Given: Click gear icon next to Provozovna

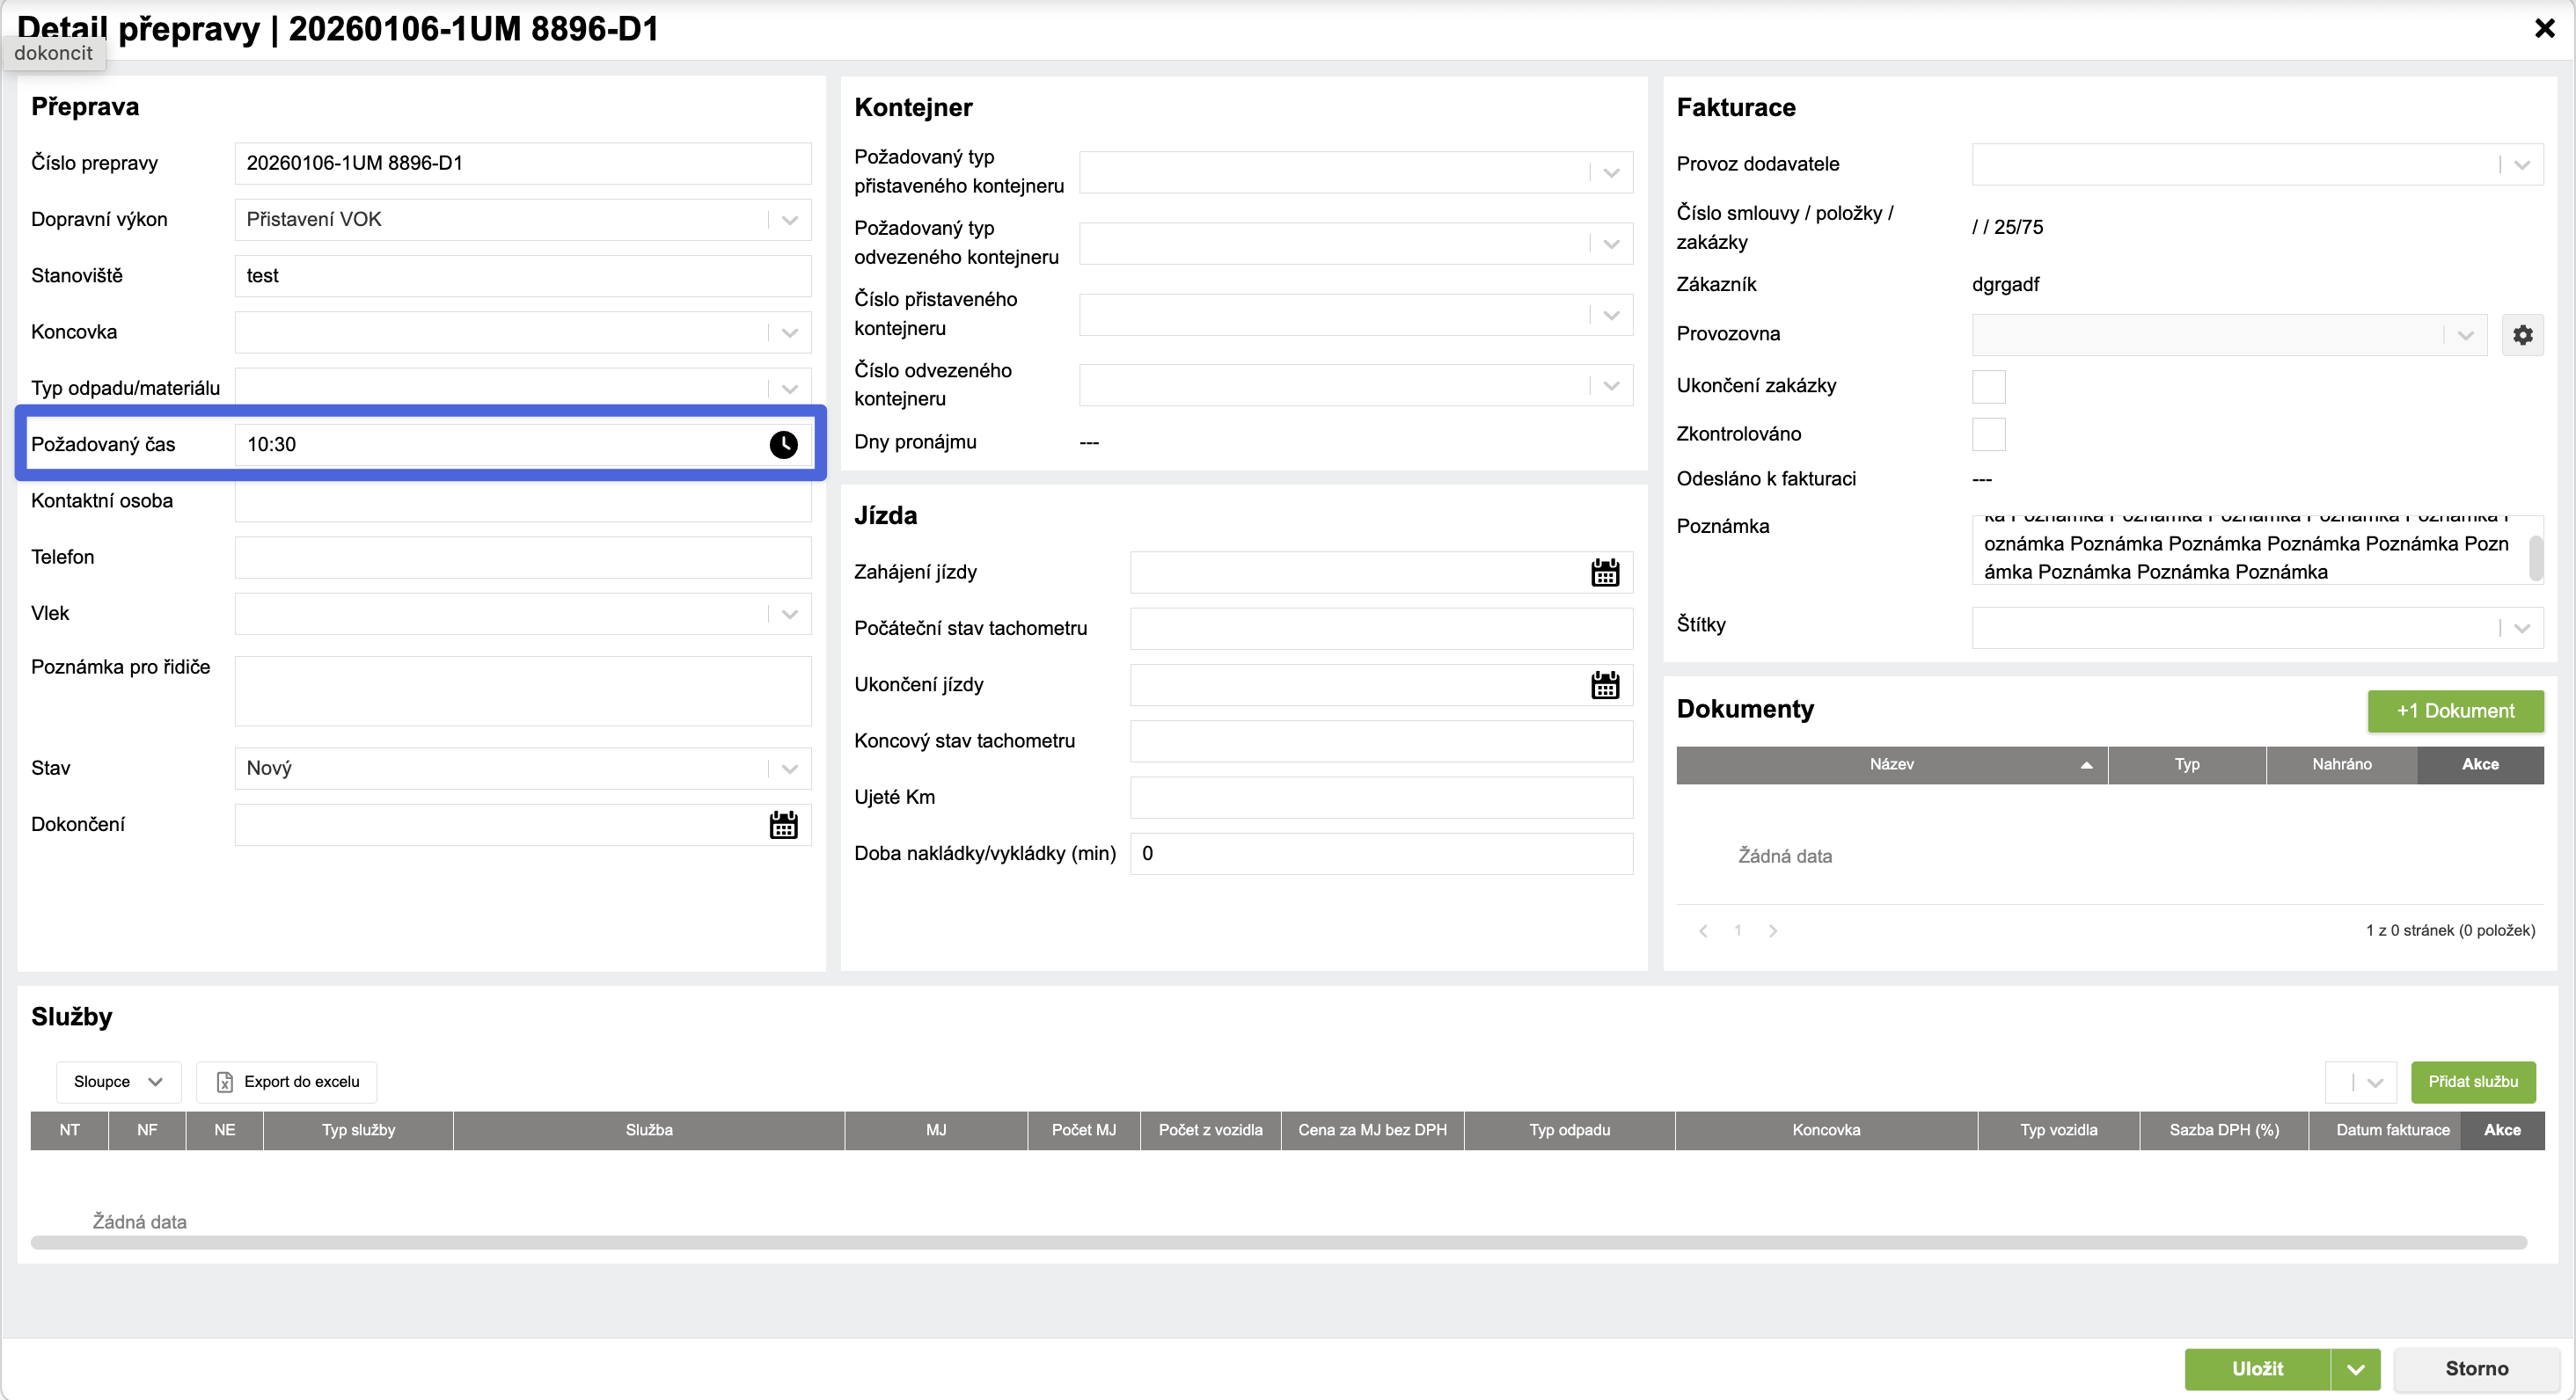Looking at the screenshot, I should (x=2522, y=335).
